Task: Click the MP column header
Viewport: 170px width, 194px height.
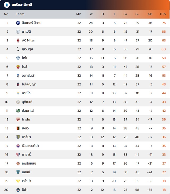Action: tap(79, 14)
